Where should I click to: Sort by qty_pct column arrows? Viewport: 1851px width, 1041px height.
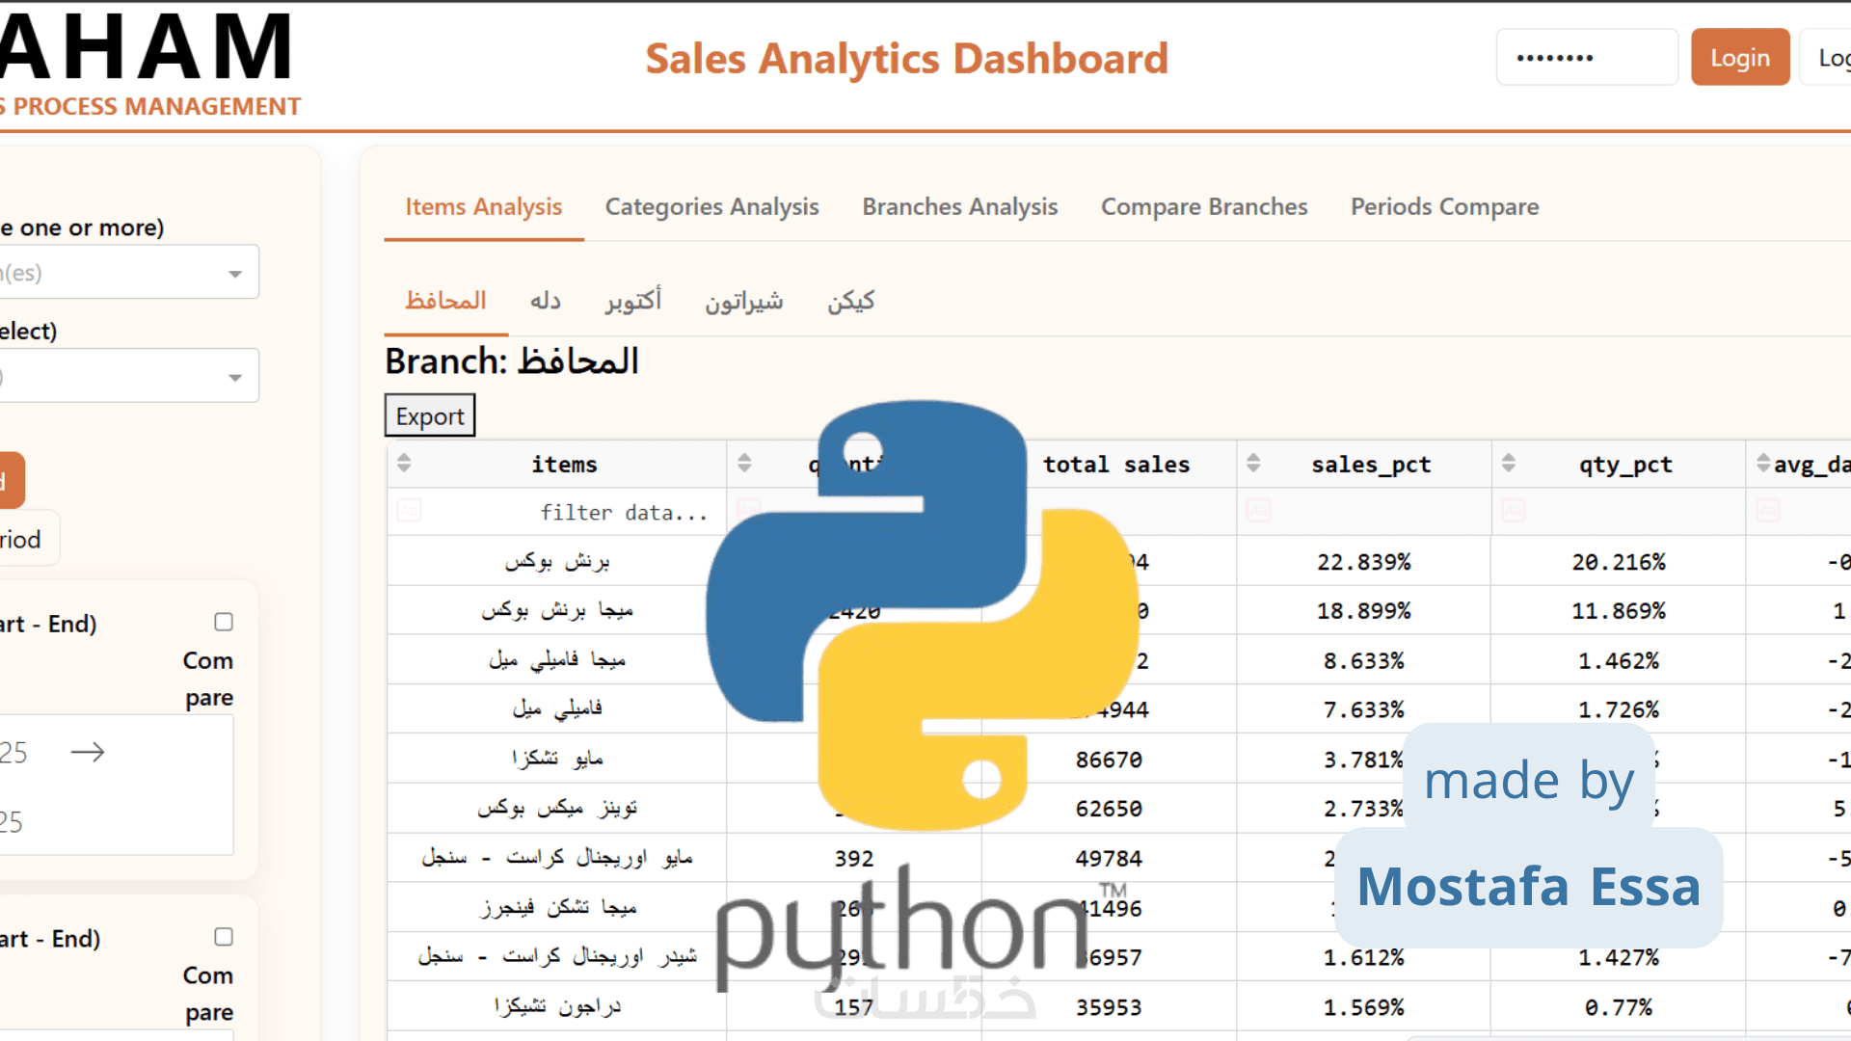coord(1509,464)
